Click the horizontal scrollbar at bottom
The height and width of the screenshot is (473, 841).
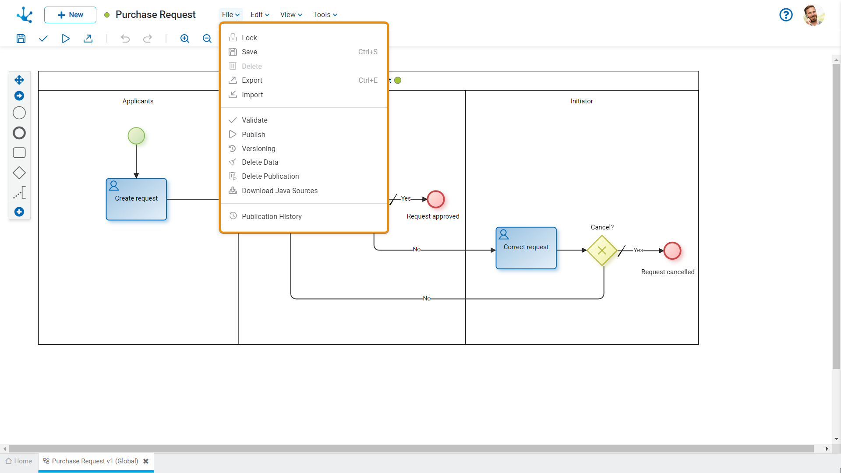coord(411,449)
